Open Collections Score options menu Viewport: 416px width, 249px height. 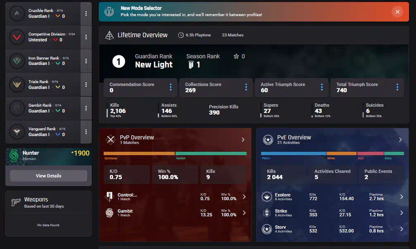pyautogui.click(x=246, y=87)
